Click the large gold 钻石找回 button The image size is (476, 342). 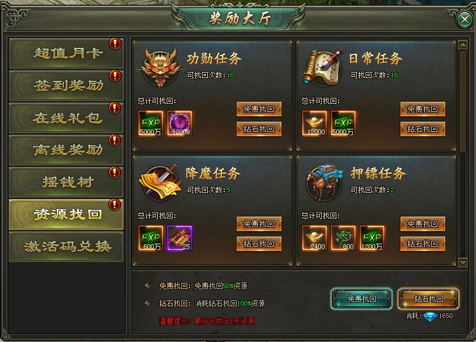pos(428,299)
